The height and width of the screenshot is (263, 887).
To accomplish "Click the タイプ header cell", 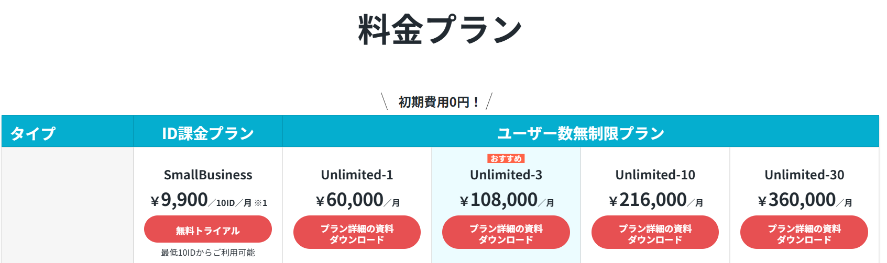I will click(x=32, y=133).
